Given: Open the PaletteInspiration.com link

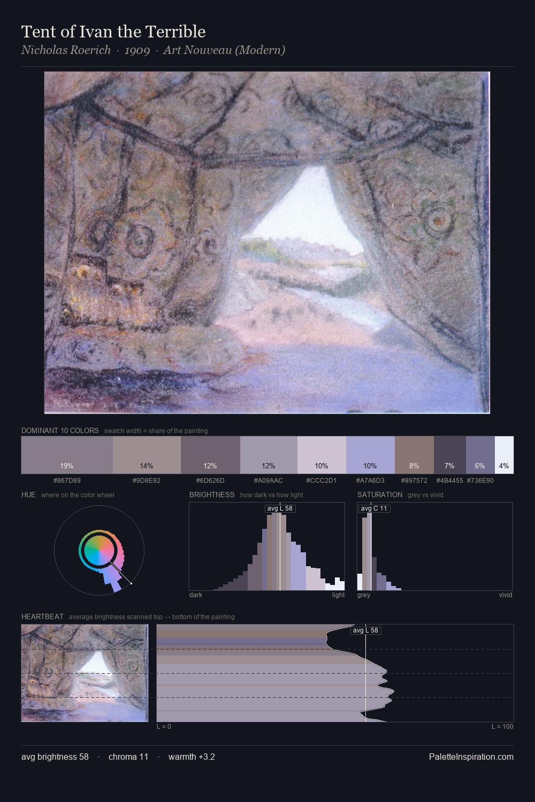Looking at the screenshot, I should click(471, 757).
